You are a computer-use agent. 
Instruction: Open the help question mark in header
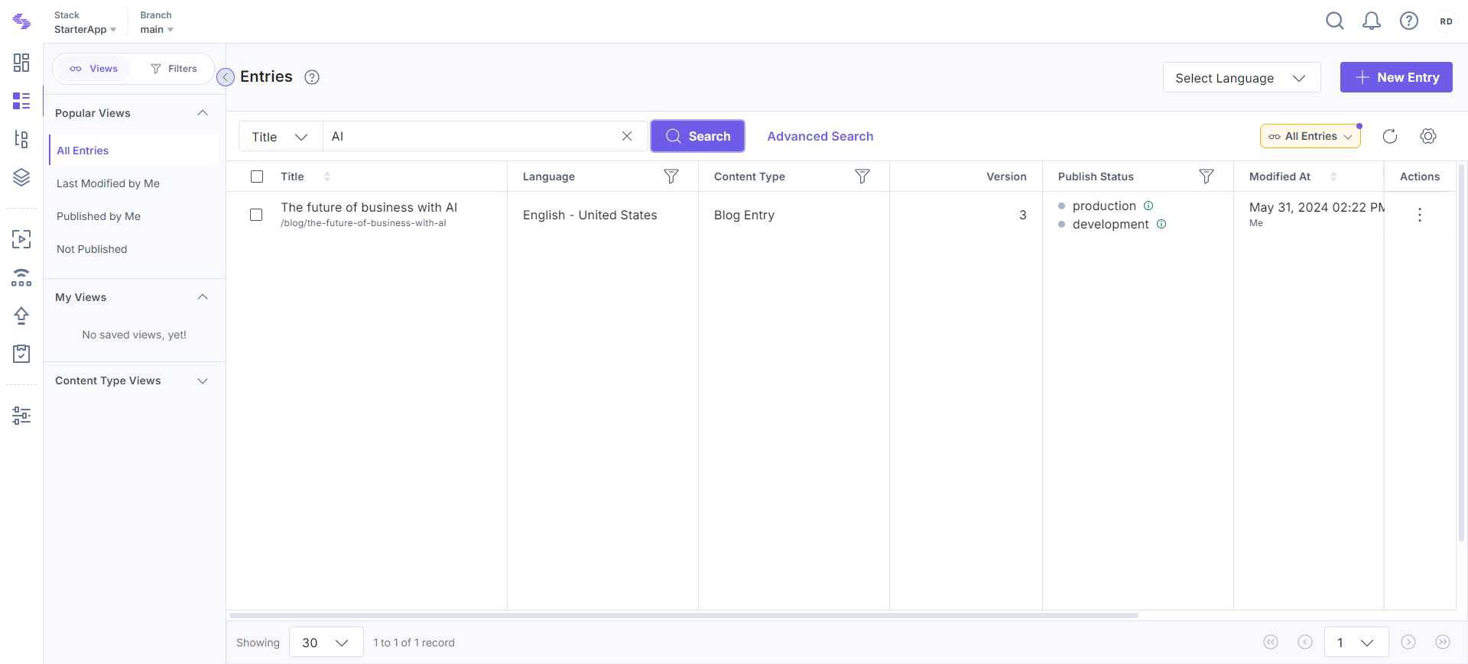click(x=1409, y=21)
